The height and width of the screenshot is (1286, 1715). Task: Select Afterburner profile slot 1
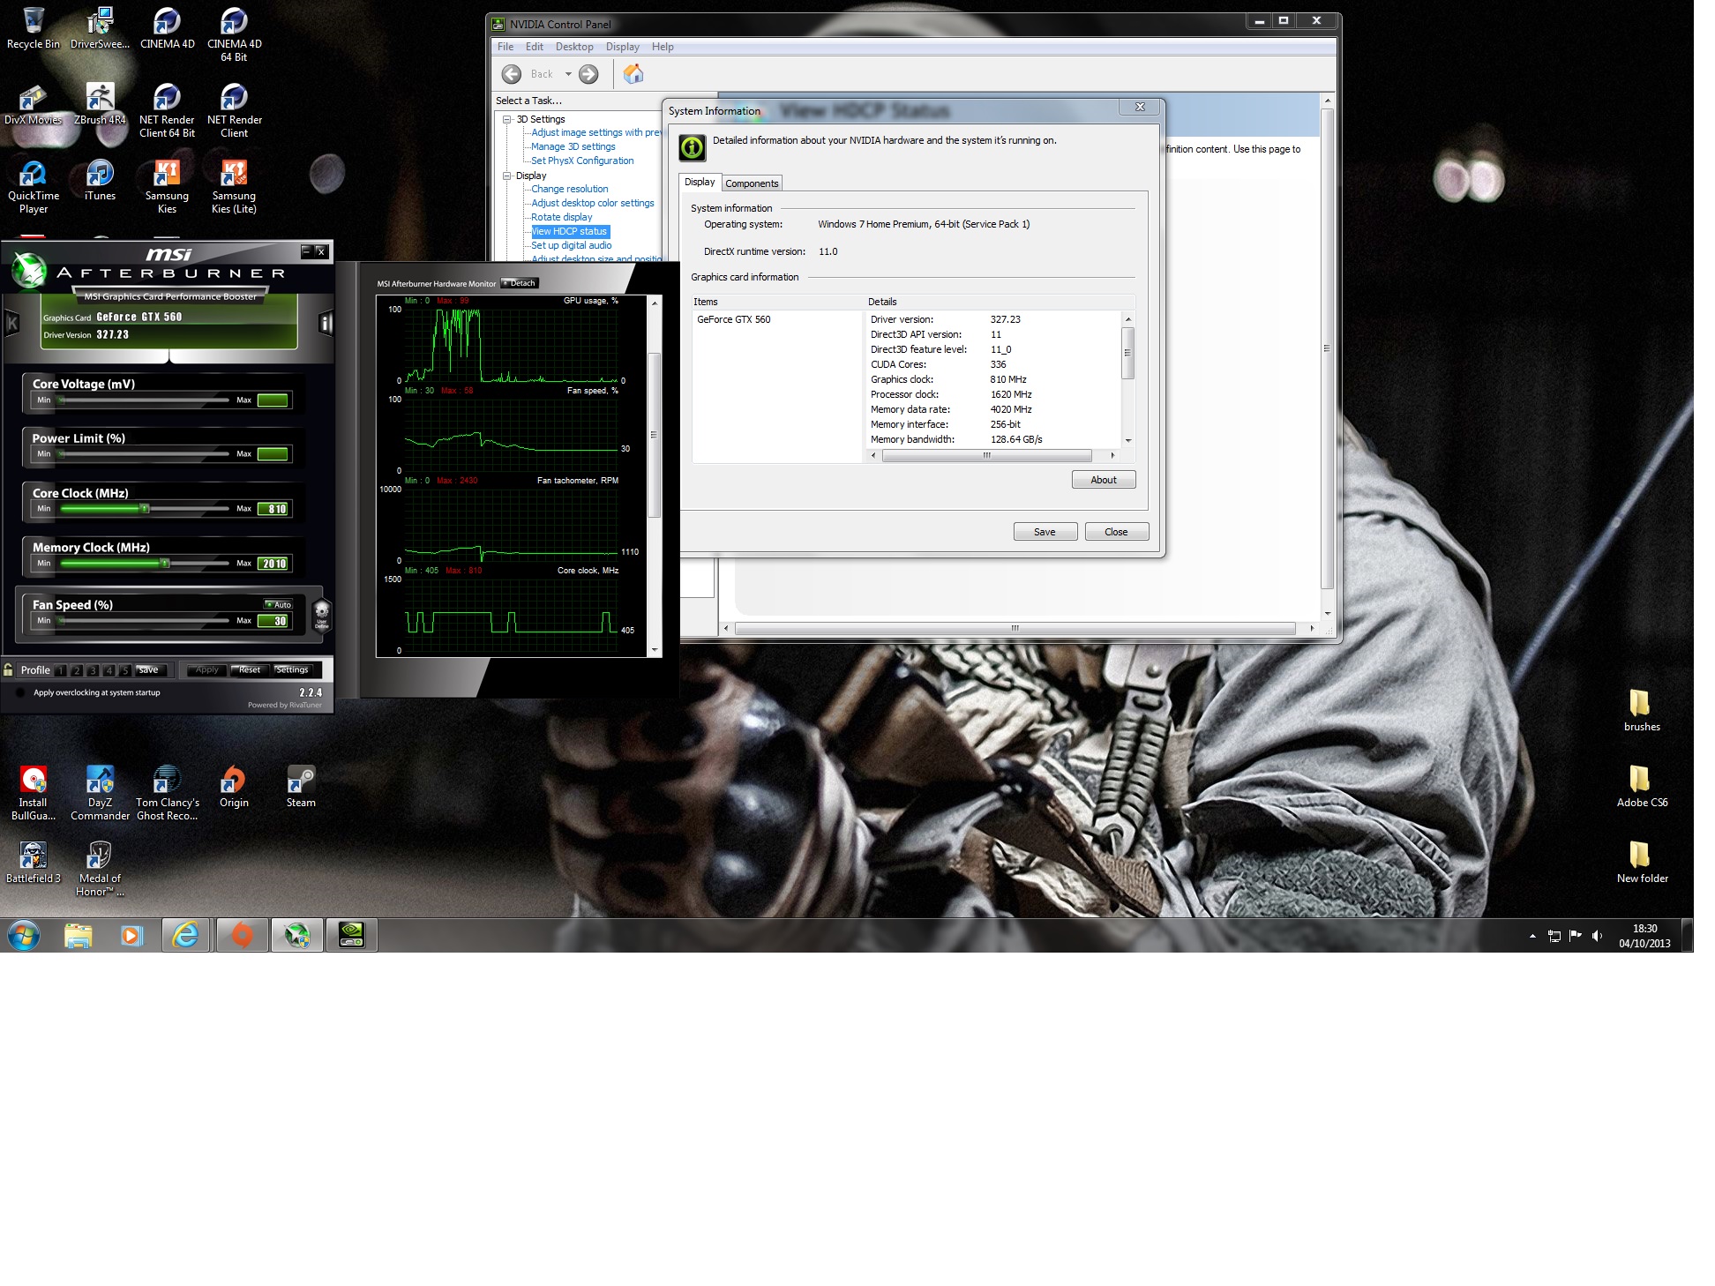61,670
